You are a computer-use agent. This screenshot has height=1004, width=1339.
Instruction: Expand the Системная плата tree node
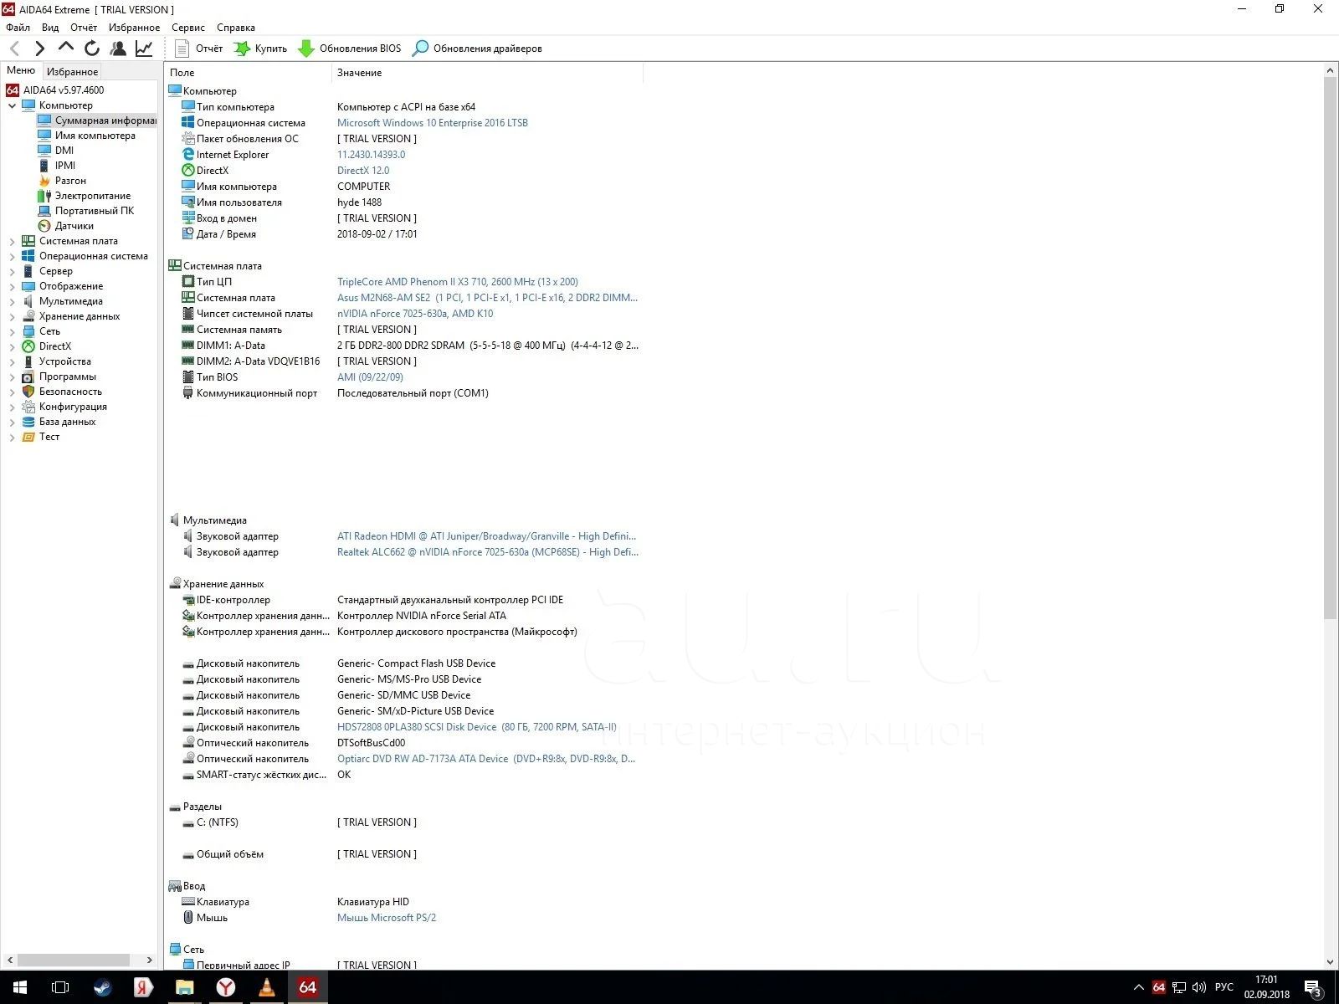coord(12,241)
